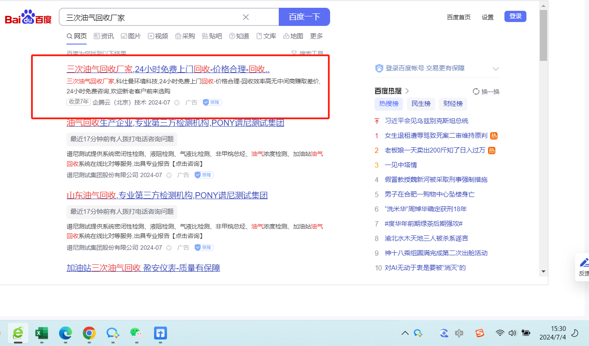Select the 民生榜 hot list tab
Image resolution: width=589 pixels, height=346 pixels.
[421, 104]
